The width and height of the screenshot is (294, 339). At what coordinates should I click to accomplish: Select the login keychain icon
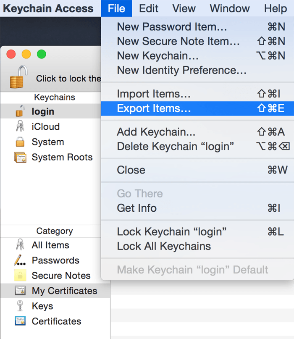(x=20, y=111)
